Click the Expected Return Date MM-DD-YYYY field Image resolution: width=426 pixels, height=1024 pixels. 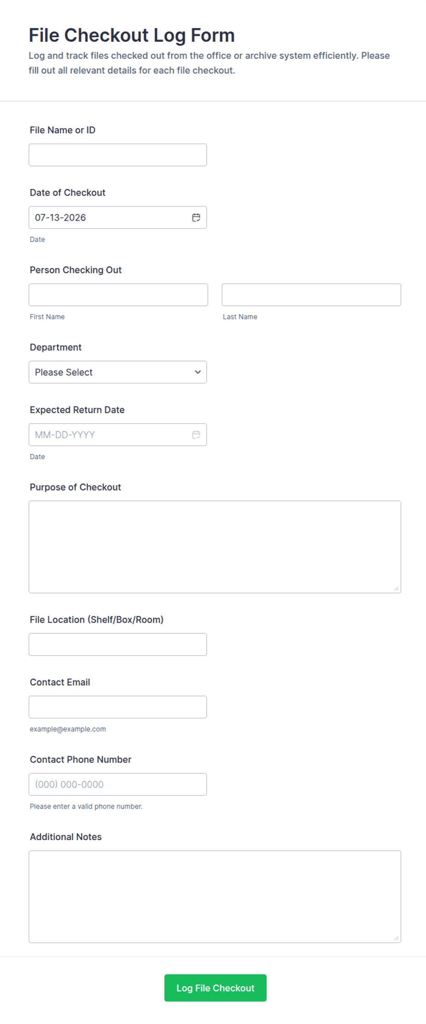pyautogui.click(x=118, y=435)
